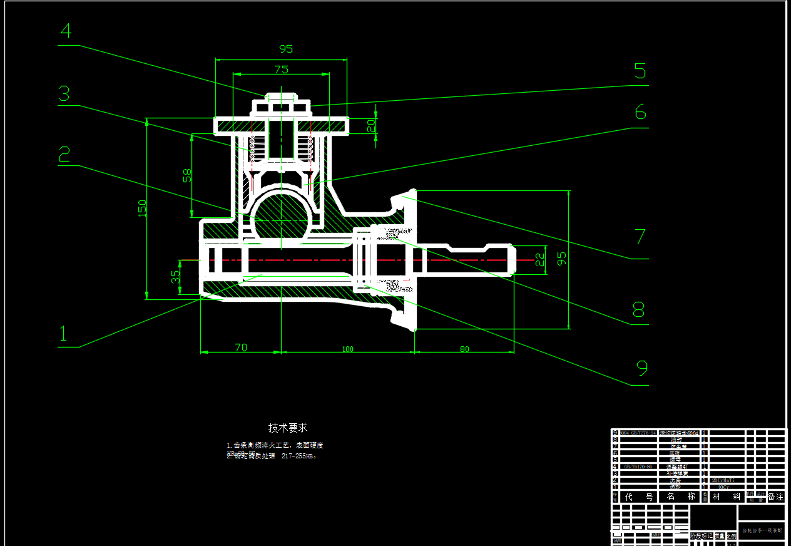Screen dimensions: 791x546
Task: Click the 20 flange thickness dimension
Action: (x=371, y=125)
